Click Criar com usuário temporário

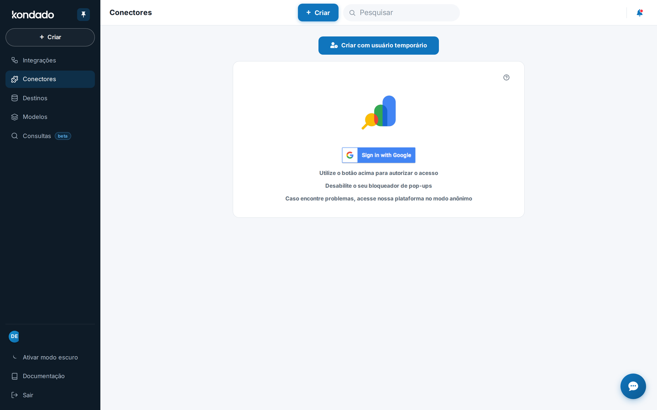[379, 46]
